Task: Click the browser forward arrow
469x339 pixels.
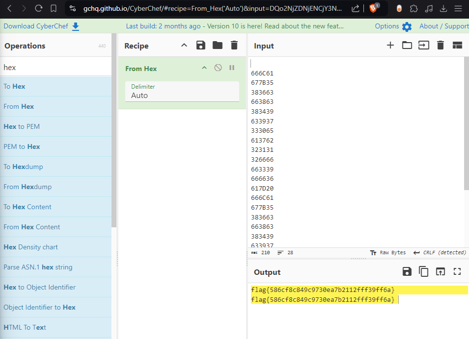Action: [24, 8]
